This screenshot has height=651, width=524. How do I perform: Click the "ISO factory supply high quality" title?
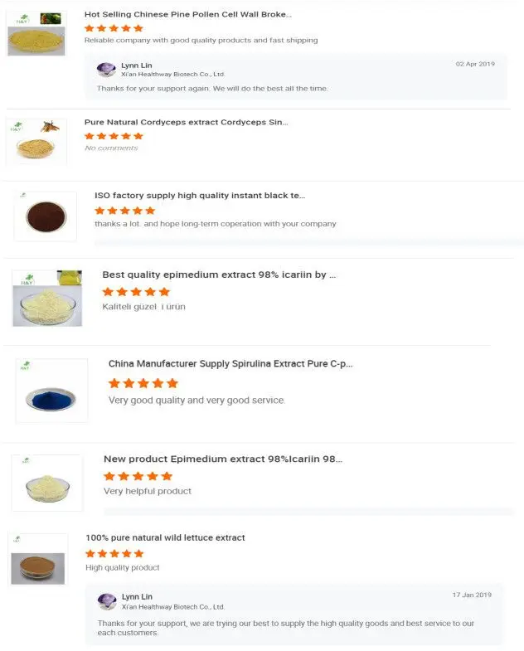(200, 196)
